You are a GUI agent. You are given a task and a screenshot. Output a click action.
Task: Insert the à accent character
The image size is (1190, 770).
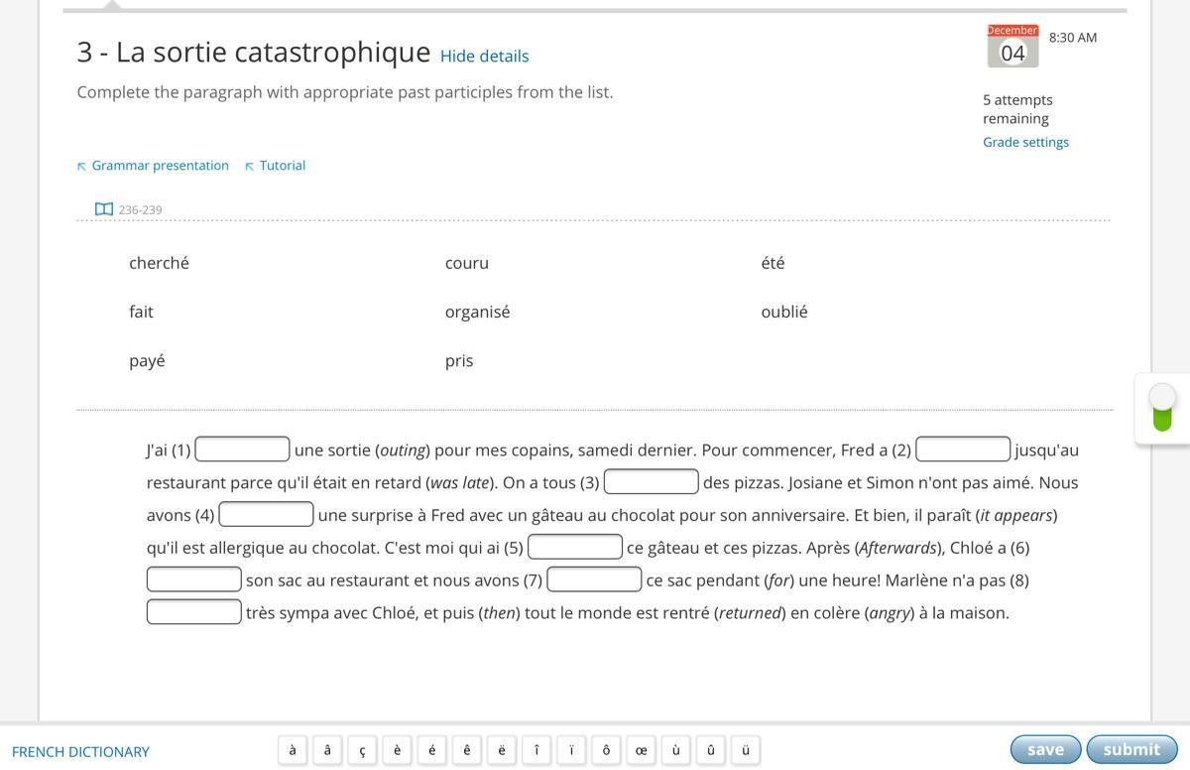click(x=293, y=750)
